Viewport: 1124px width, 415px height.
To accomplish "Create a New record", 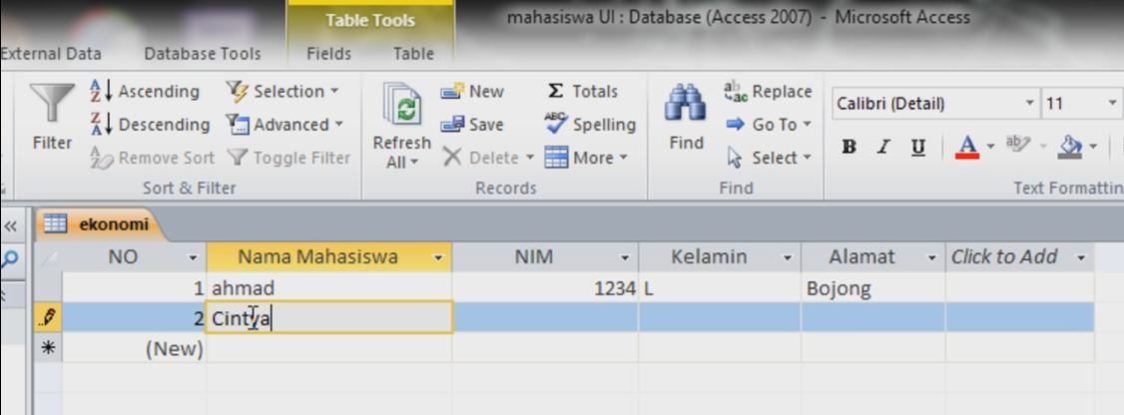I will (x=472, y=92).
